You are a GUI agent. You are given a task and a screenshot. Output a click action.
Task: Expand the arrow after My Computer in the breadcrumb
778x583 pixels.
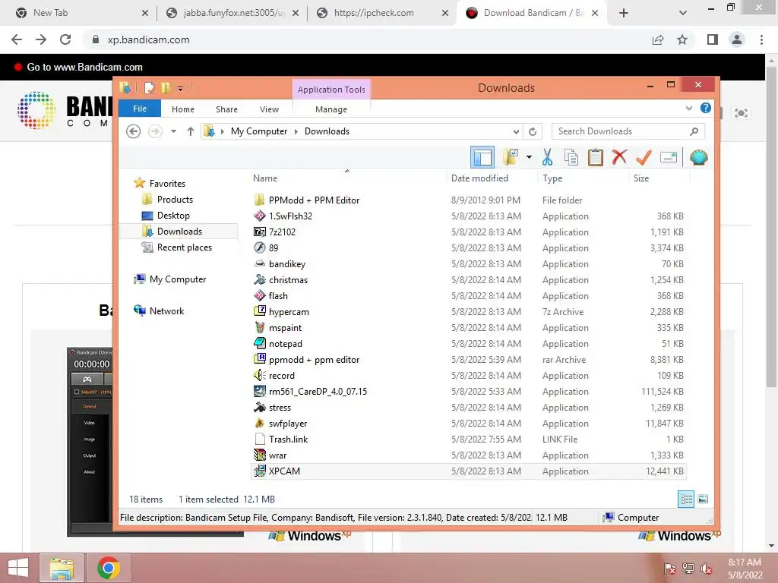tap(296, 131)
